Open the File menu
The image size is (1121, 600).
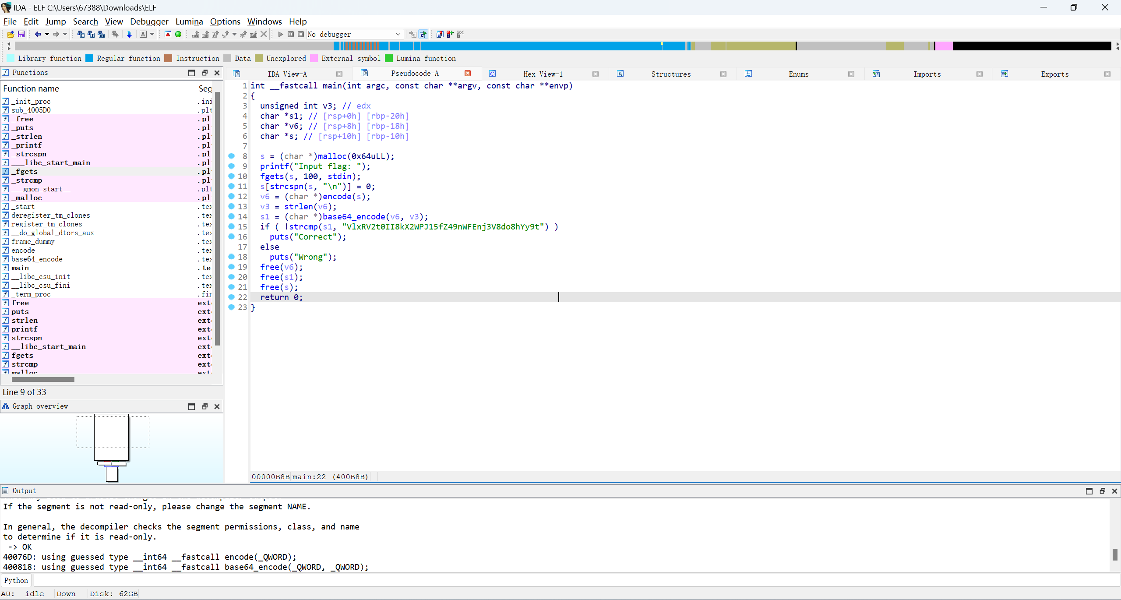[x=10, y=21]
